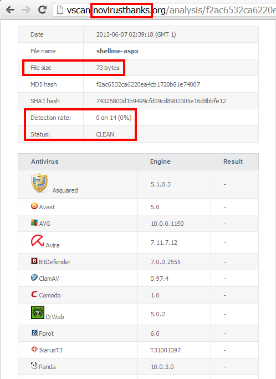Viewport: 276px width, 379px height.
Task: Select Fprot engine version 6.0
Action: coord(155,334)
